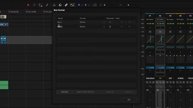The width and height of the screenshot is (193, 108).
Task: Click the vertical zoom up-down arrows icon
Action: pos(100,5)
